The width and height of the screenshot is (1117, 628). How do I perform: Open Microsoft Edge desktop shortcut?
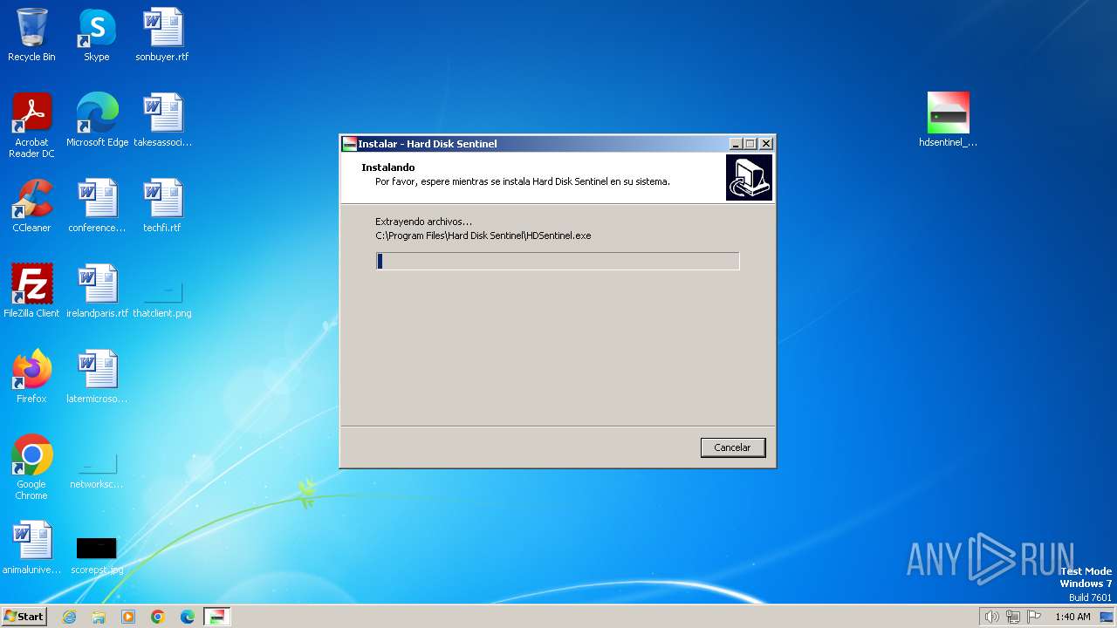(x=97, y=120)
